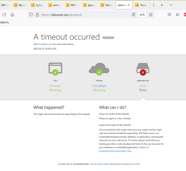
Task: Open the shield tracking protection panel
Action: click(x=31, y=14)
